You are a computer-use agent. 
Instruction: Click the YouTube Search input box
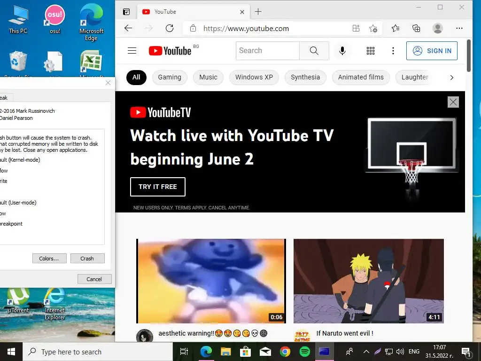coord(267,51)
